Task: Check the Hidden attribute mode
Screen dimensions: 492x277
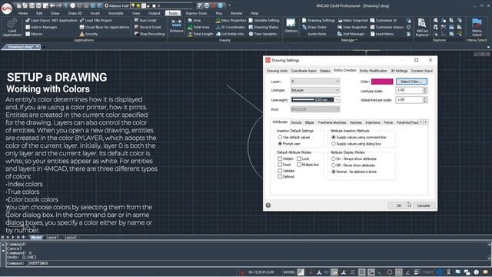Action: 280,159
